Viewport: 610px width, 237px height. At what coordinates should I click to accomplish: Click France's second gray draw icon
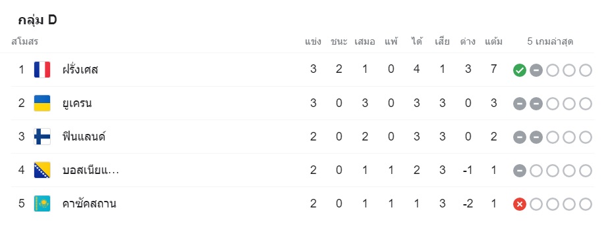pyautogui.click(x=536, y=70)
